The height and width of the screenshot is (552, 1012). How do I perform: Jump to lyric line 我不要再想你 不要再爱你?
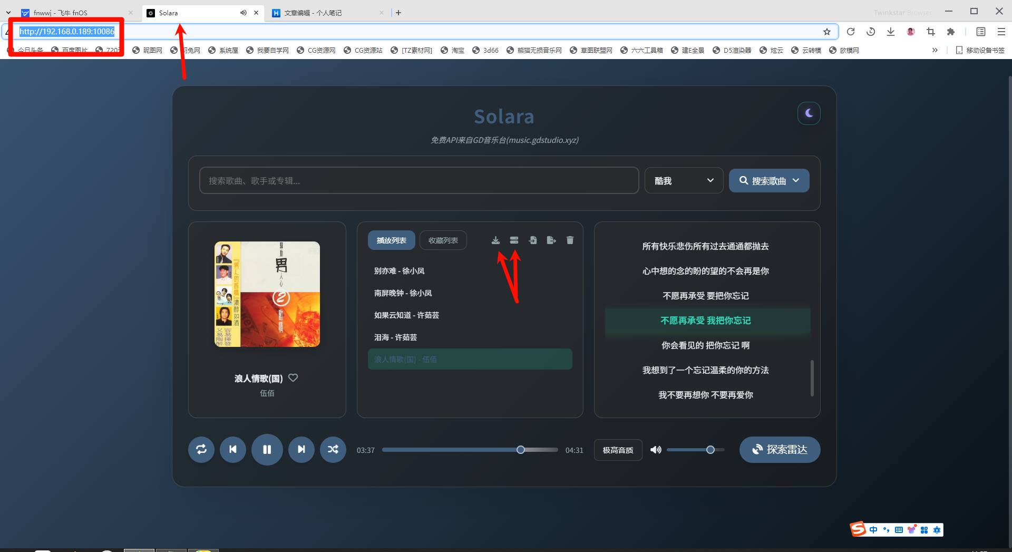[705, 395]
